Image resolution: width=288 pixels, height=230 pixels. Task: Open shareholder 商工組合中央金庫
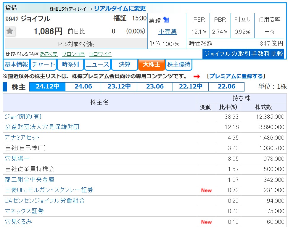point(30,179)
